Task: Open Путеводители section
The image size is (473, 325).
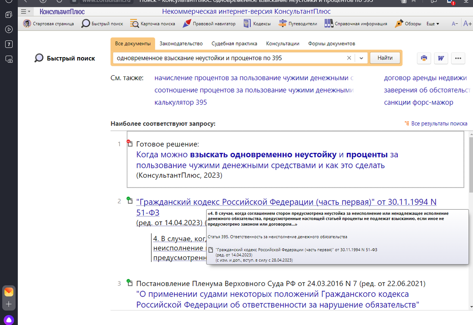Action: point(298,24)
